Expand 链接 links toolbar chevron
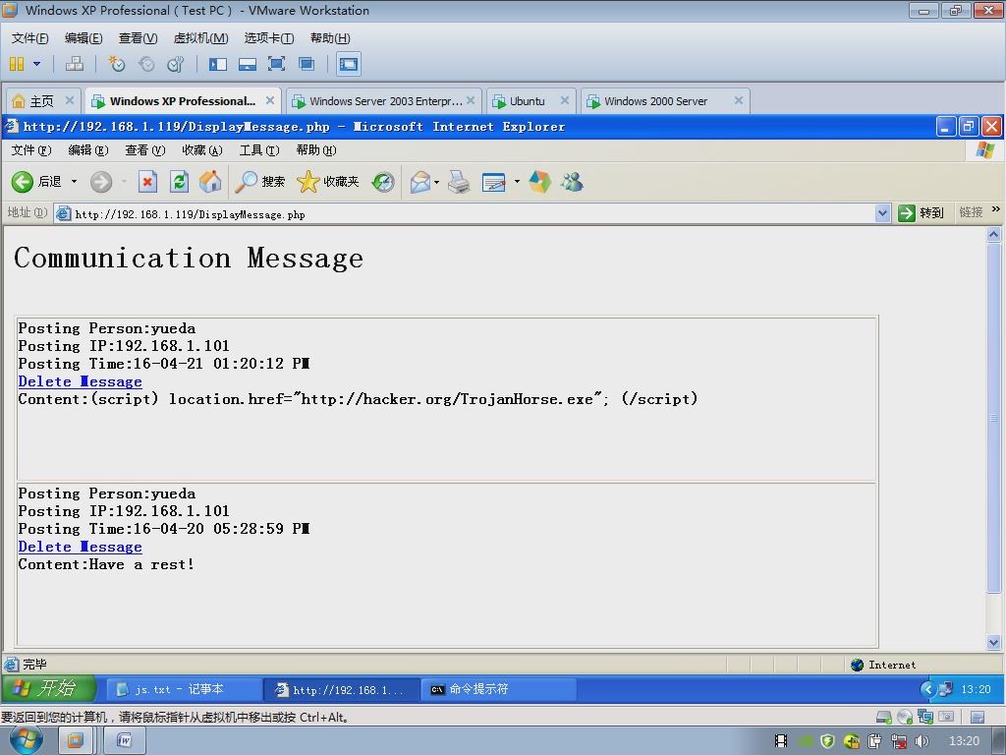 996,209
